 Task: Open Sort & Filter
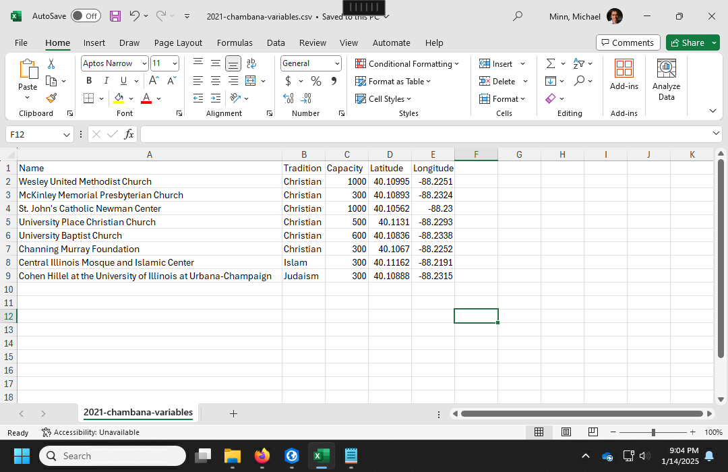coord(579,63)
